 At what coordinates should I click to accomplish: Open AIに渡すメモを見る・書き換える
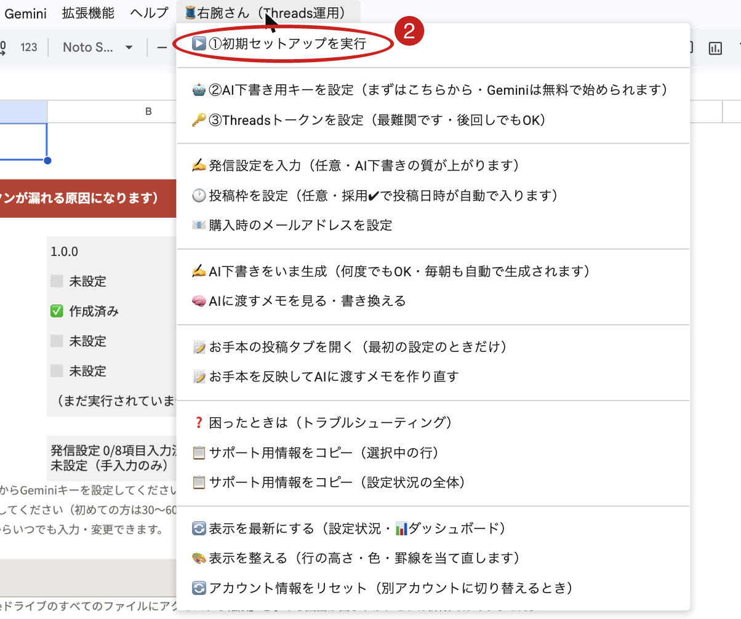coord(433,302)
